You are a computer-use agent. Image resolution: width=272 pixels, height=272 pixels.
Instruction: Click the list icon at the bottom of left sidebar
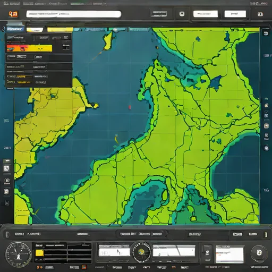[7, 203]
